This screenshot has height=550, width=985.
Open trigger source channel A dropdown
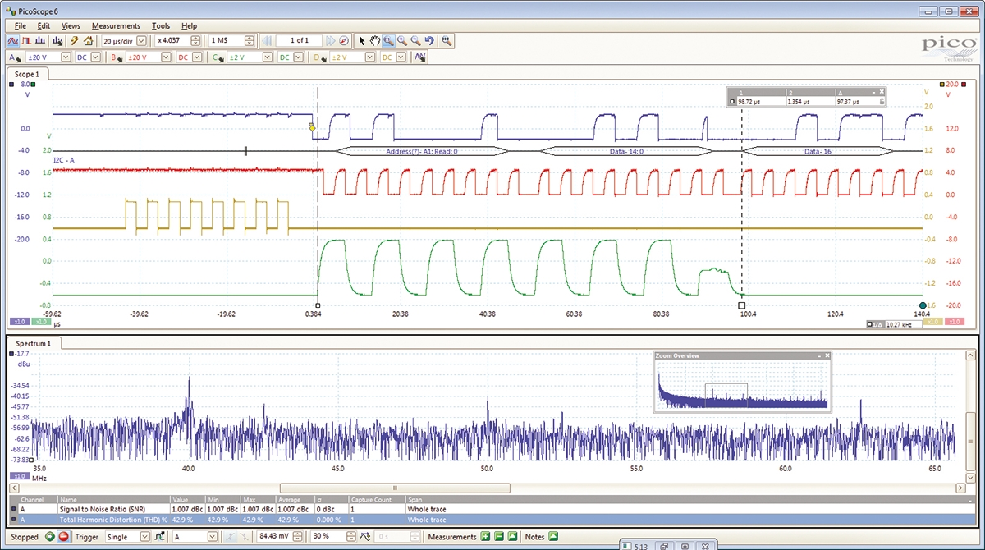[212, 537]
